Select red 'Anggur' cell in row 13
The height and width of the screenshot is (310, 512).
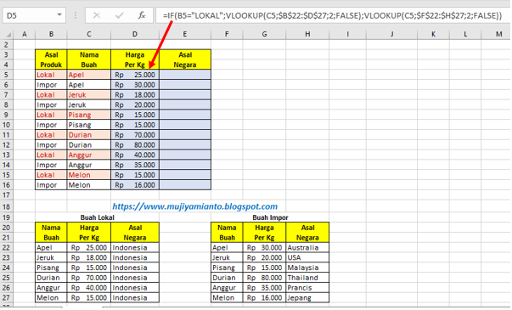point(89,155)
